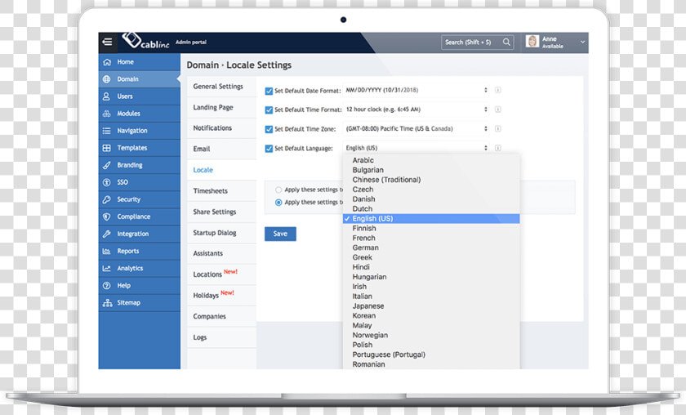Open the Time Zone dropdown
This screenshot has height=415, width=686.
point(416,129)
